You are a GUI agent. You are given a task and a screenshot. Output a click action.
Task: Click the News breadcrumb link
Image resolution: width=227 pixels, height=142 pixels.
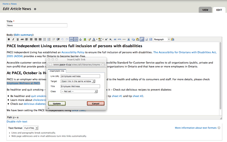(14, 4)
